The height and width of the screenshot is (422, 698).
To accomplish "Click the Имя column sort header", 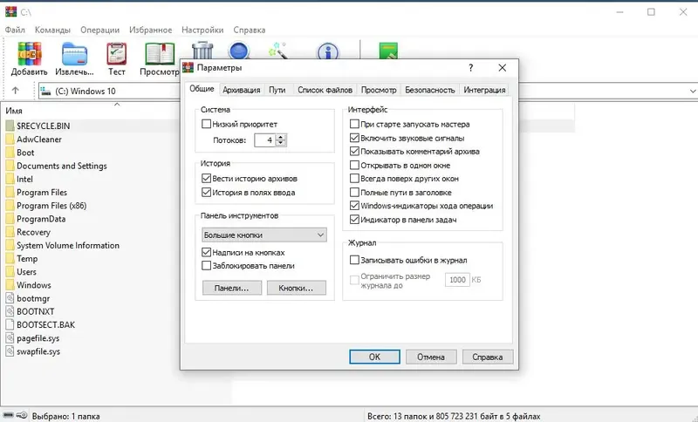I will tap(14, 111).
